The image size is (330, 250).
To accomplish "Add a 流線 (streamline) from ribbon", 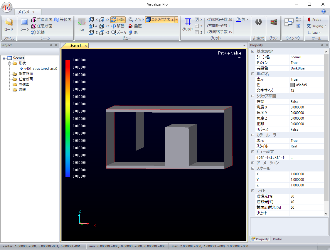I will [x=38, y=32].
